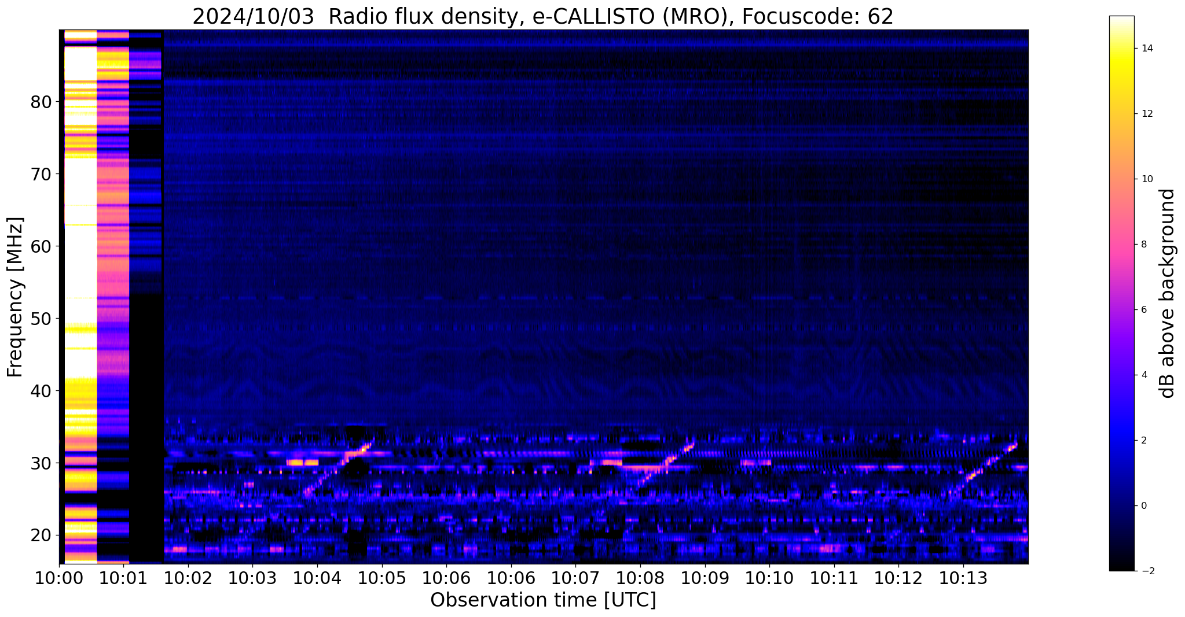Click the 10:00 time tick label
1185x617 pixels.
click(x=59, y=579)
